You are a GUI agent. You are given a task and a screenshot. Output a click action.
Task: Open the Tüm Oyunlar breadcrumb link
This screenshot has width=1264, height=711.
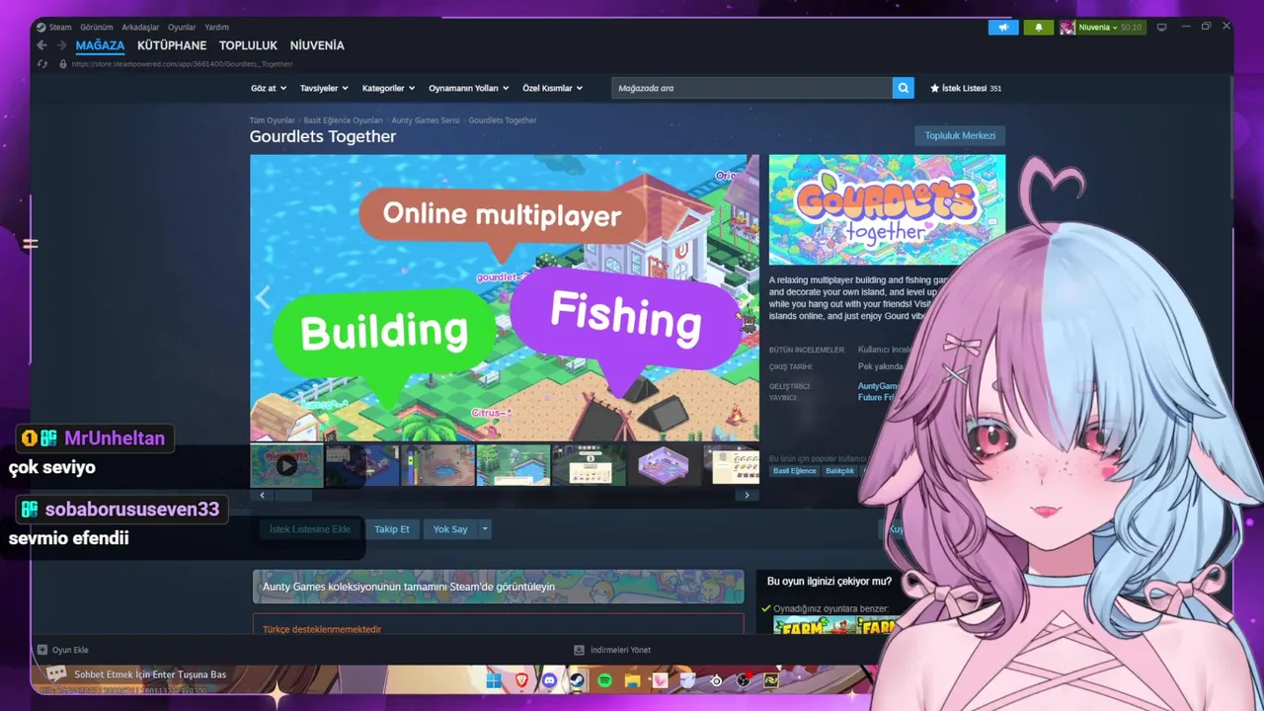pyautogui.click(x=272, y=120)
